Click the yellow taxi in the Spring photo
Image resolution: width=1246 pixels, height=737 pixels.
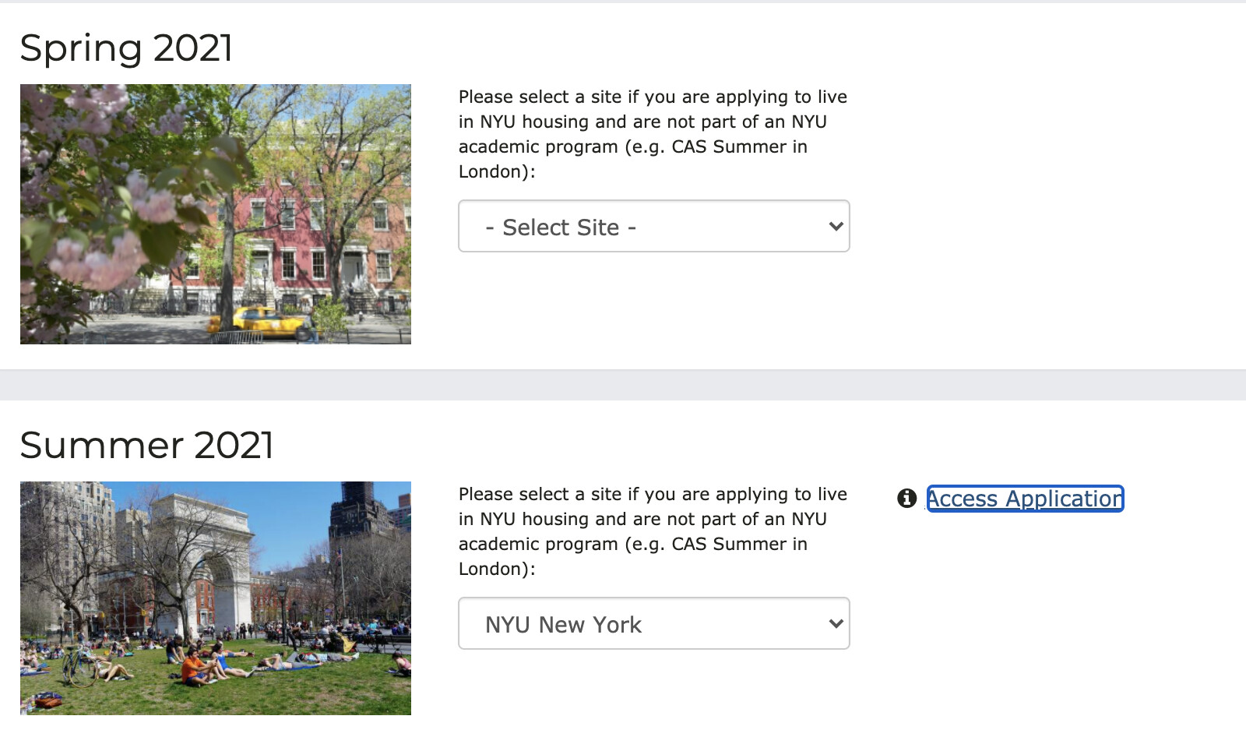pos(267,321)
